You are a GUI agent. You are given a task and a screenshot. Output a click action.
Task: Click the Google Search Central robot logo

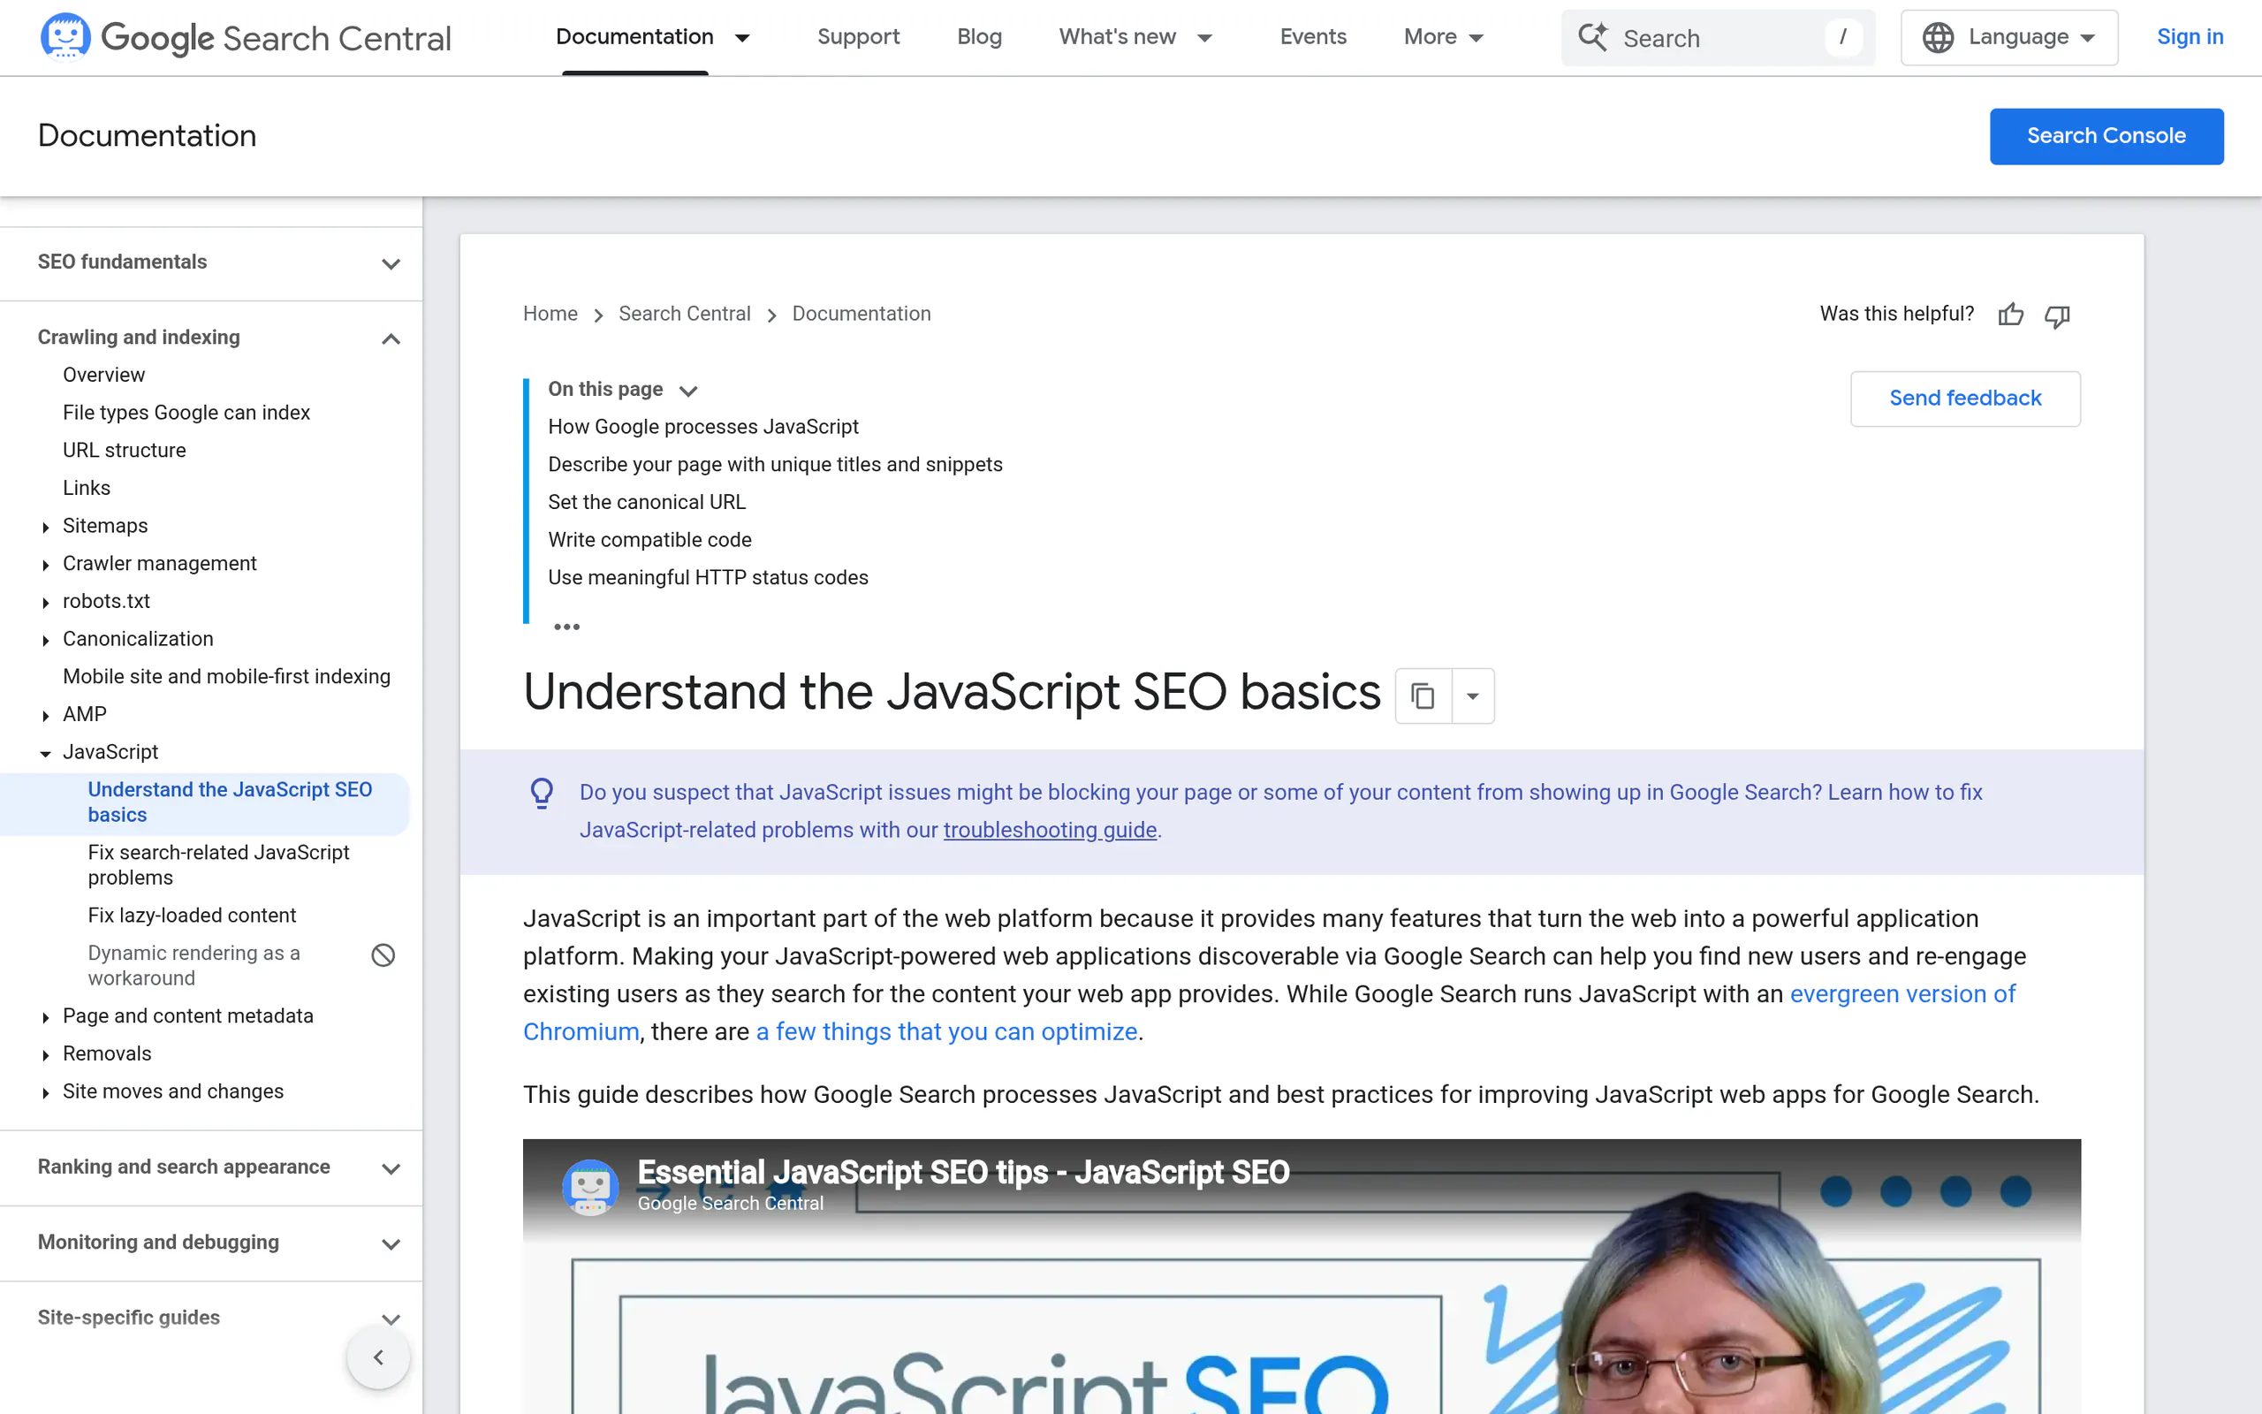coord(65,36)
